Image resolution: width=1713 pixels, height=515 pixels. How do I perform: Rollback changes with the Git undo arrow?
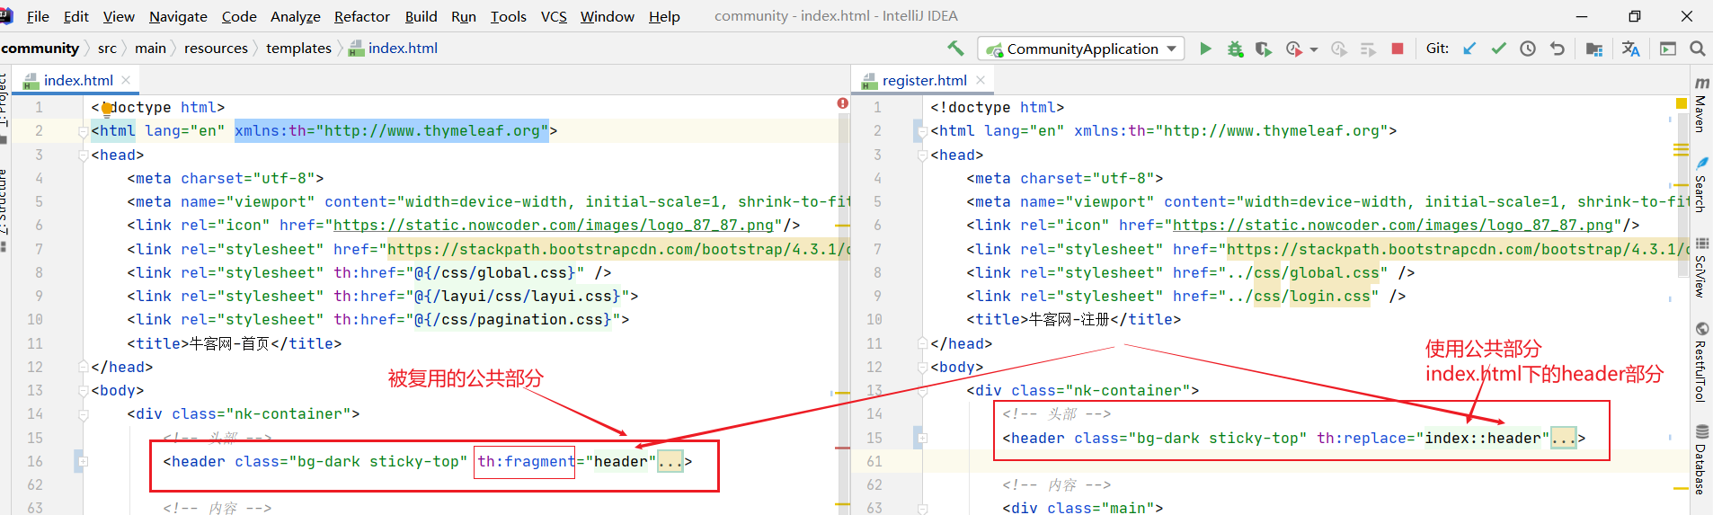1558,49
